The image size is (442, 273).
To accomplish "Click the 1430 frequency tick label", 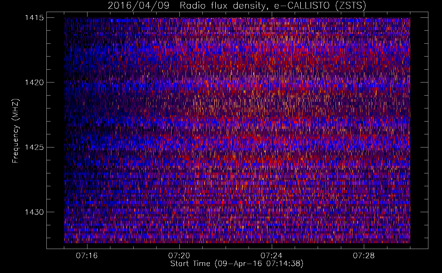I will point(34,212).
